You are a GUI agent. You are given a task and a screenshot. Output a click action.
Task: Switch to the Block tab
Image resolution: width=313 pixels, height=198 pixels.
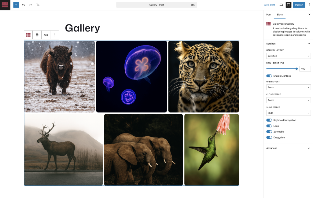point(280,15)
